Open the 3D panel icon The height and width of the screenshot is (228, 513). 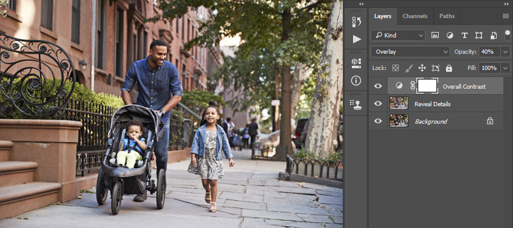click(x=356, y=63)
